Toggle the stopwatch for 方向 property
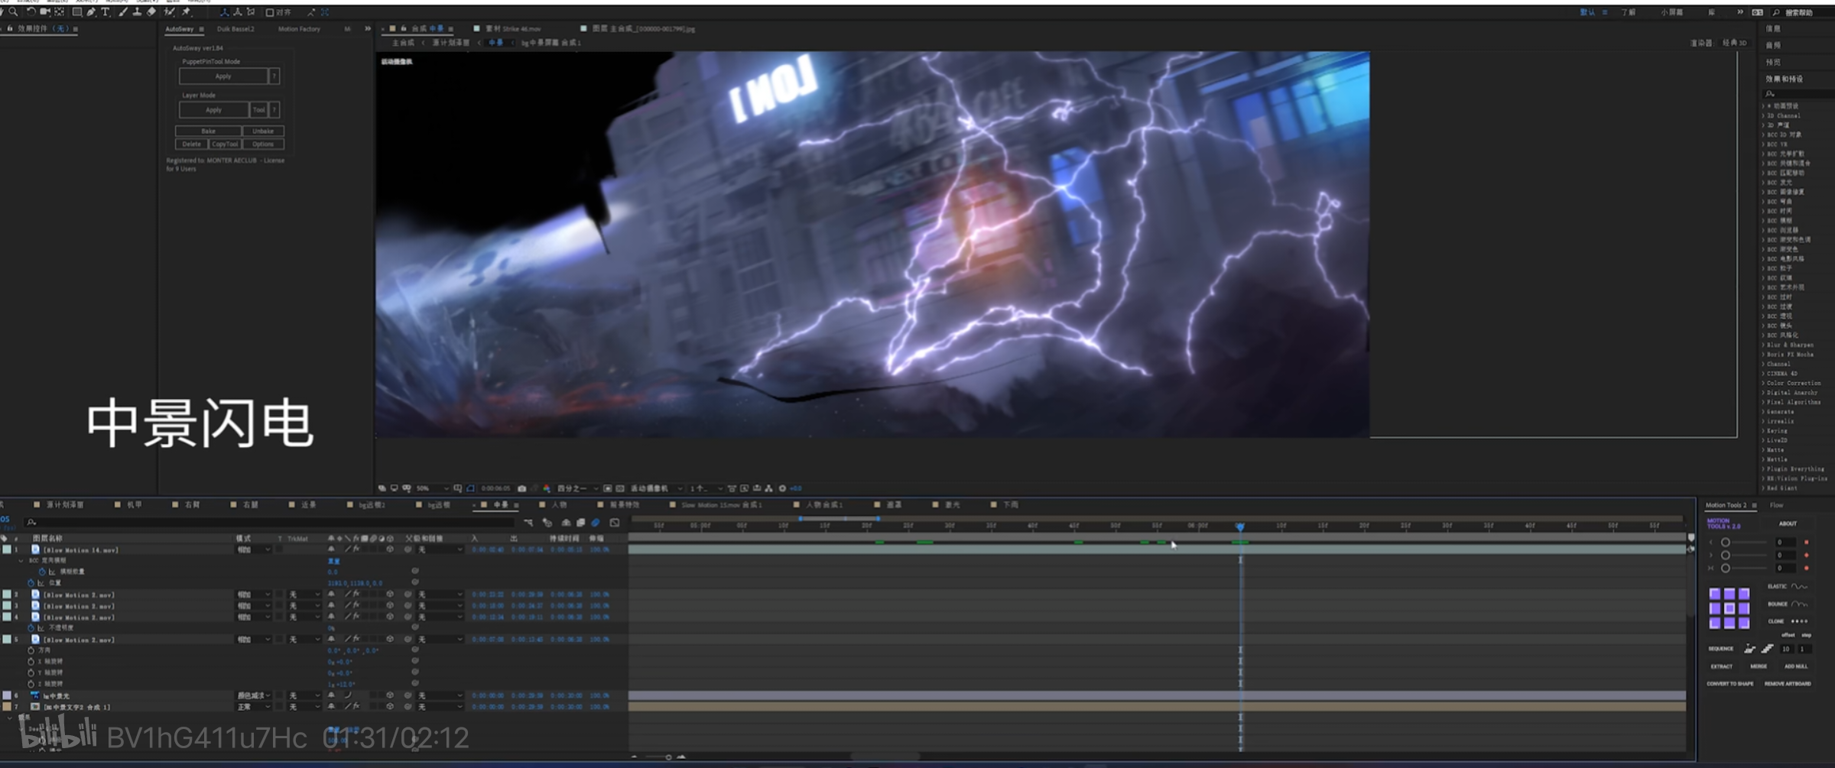The height and width of the screenshot is (768, 1835). pyautogui.click(x=31, y=650)
